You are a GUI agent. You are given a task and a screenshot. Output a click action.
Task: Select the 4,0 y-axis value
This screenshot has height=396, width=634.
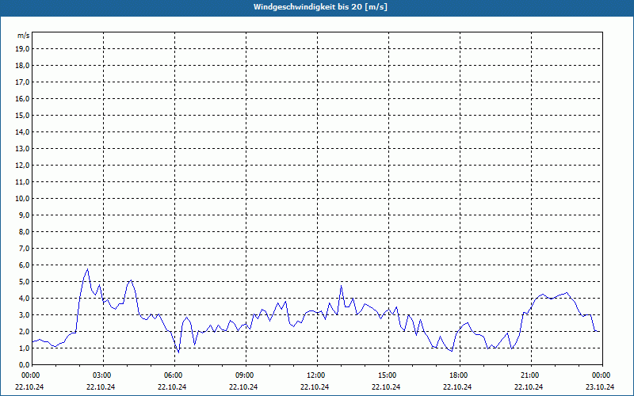[x=24, y=299]
